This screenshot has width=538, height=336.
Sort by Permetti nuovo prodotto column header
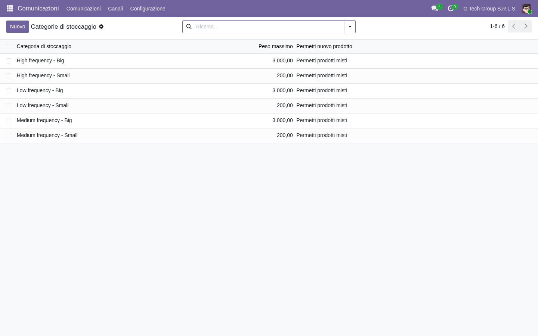pyautogui.click(x=324, y=46)
